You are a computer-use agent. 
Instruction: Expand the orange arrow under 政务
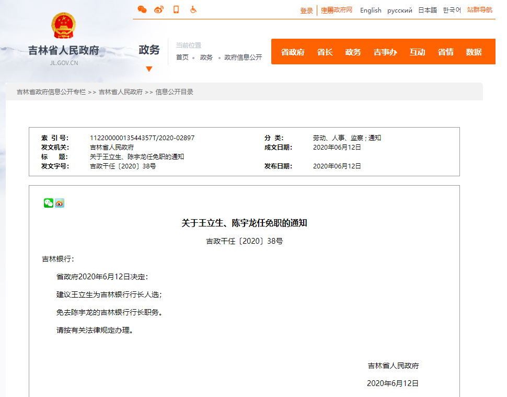[149, 69]
